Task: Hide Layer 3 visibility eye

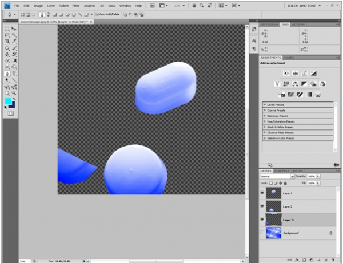Action: click(x=262, y=220)
